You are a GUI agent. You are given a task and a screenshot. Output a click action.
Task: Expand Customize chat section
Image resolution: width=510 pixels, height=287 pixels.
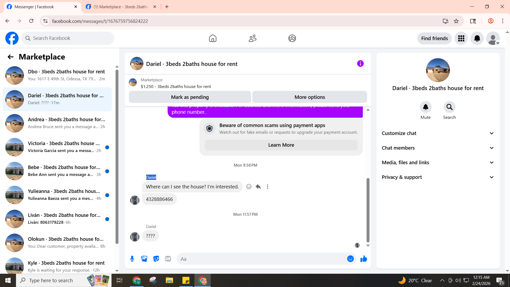coord(438,133)
